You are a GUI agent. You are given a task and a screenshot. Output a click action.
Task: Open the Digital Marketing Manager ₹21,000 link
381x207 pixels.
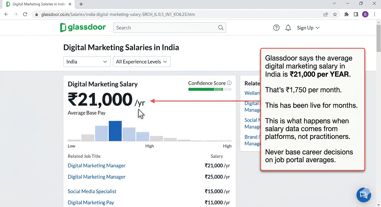coord(97,165)
